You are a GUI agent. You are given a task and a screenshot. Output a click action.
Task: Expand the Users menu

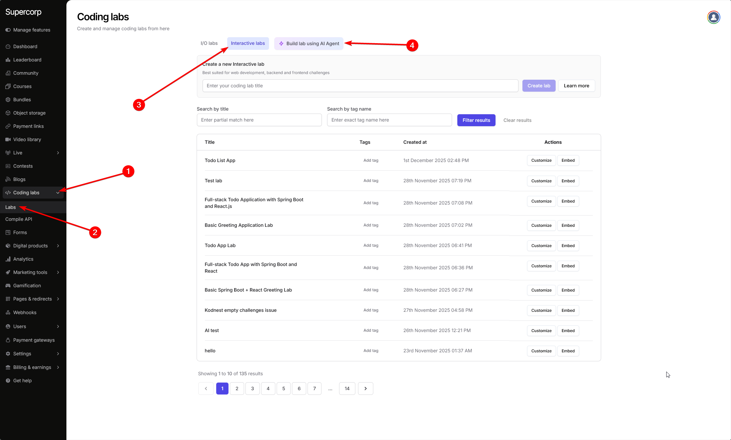point(19,326)
